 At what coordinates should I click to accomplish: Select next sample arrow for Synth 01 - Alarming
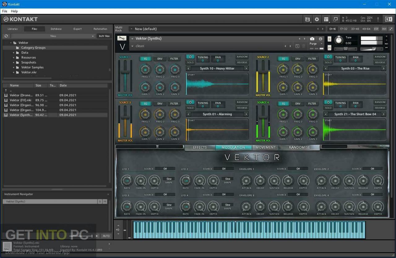point(246,114)
